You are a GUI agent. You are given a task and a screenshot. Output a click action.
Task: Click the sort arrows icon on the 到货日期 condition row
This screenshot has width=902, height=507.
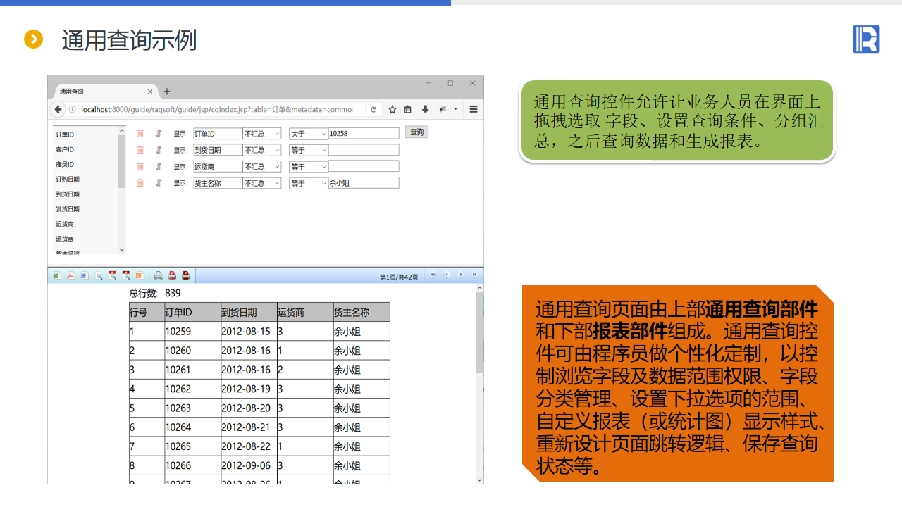159,150
